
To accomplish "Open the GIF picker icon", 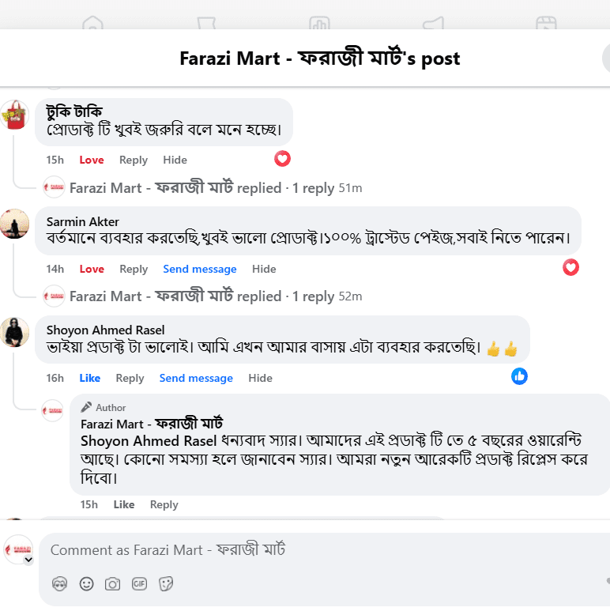I will (139, 583).
